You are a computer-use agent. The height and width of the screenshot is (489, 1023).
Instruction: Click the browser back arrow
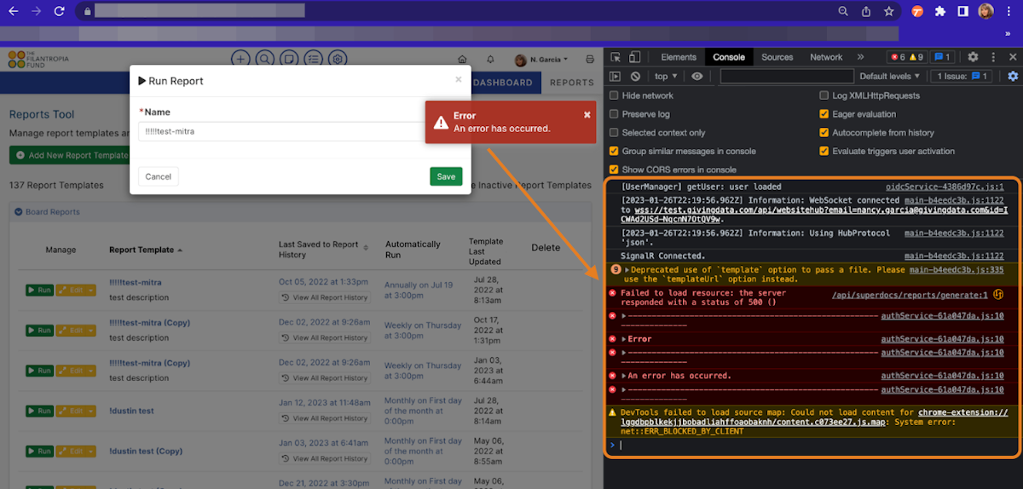coord(13,12)
